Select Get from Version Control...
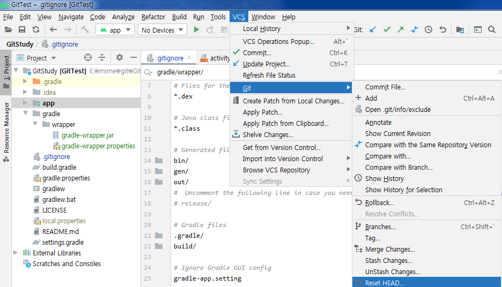The image size is (502, 287). tap(292, 147)
